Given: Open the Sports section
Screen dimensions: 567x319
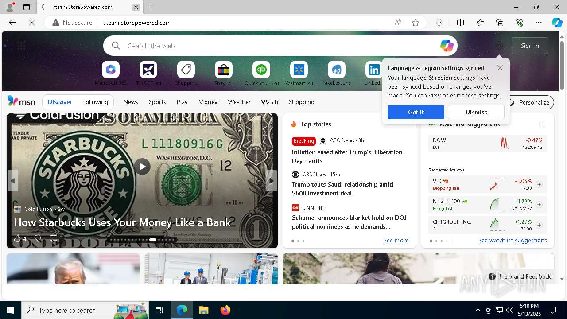Looking at the screenshot, I should (157, 102).
